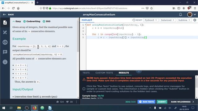
Task: Open Firefox library icon
Action: 174,8
